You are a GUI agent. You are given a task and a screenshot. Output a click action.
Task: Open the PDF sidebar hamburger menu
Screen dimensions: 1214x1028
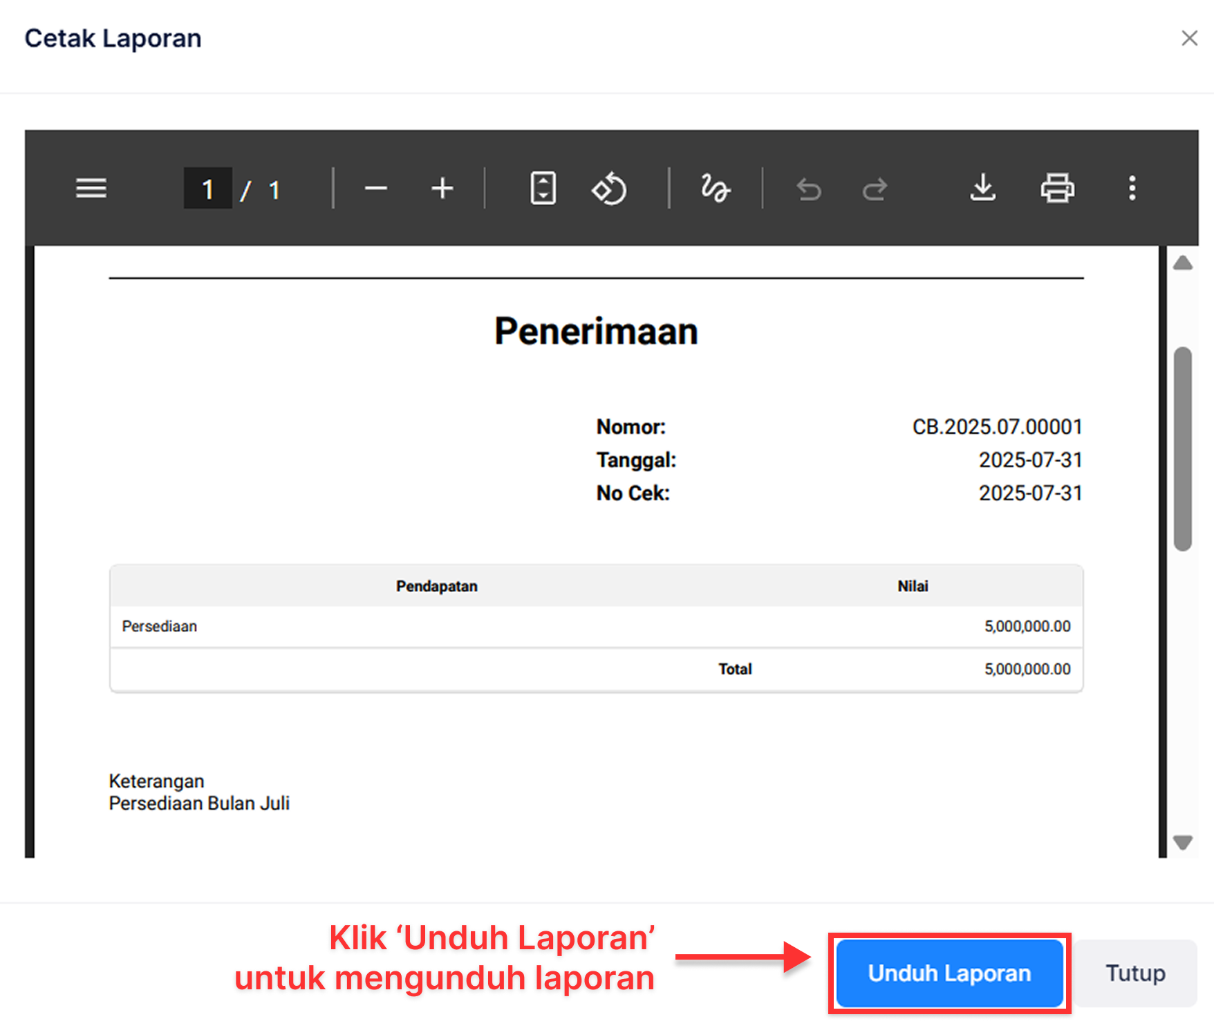click(x=91, y=188)
